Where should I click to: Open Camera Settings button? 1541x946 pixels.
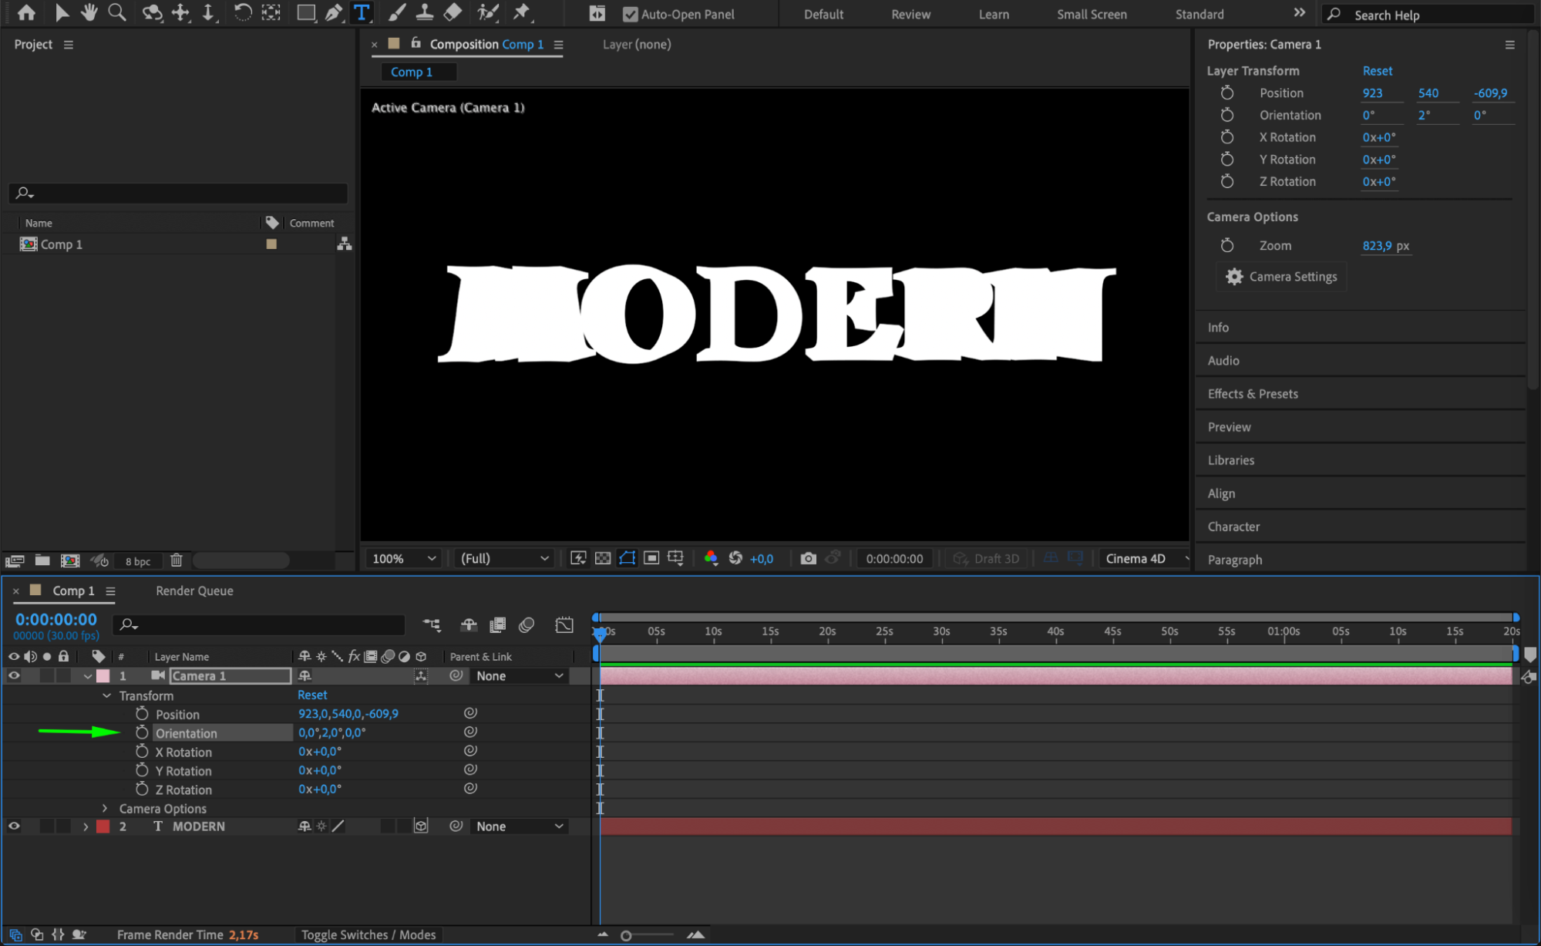[x=1282, y=277]
